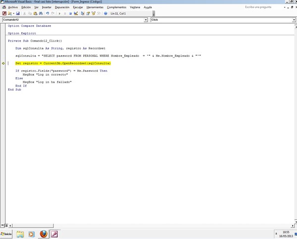Switch to Procedure View button at bottom-left
The image size is (297, 239).
(x=2, y=225)
